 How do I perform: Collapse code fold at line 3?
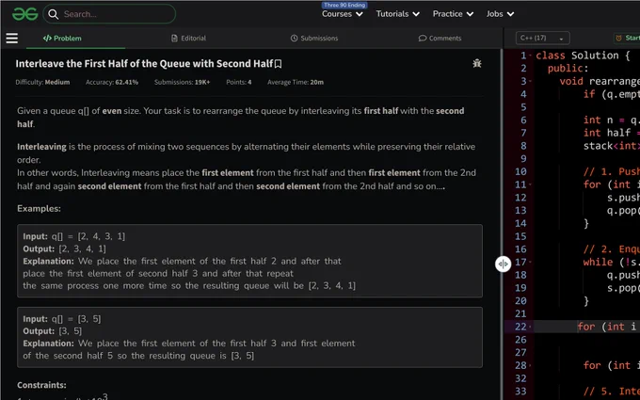coord(530,81)
